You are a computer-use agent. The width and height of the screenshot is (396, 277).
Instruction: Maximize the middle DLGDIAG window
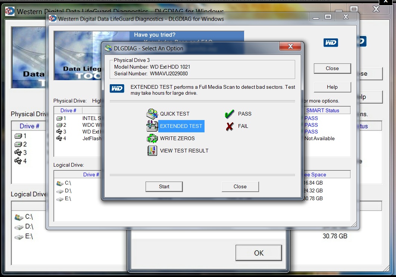click(x=328, y=17)
